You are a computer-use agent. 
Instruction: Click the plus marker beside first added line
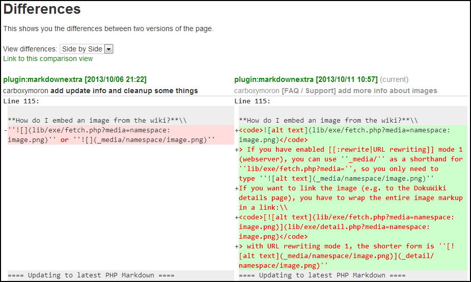tap(236, 130)
